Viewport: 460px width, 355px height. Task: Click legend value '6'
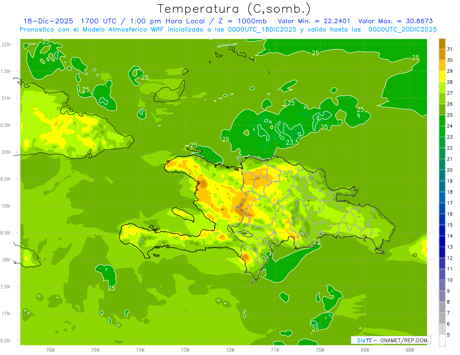(449, 324)
